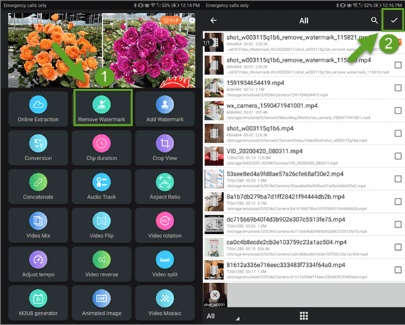Open the Adjust tempo tool
The height and width of the screenshot is (325, 405).
pos(38,264)
